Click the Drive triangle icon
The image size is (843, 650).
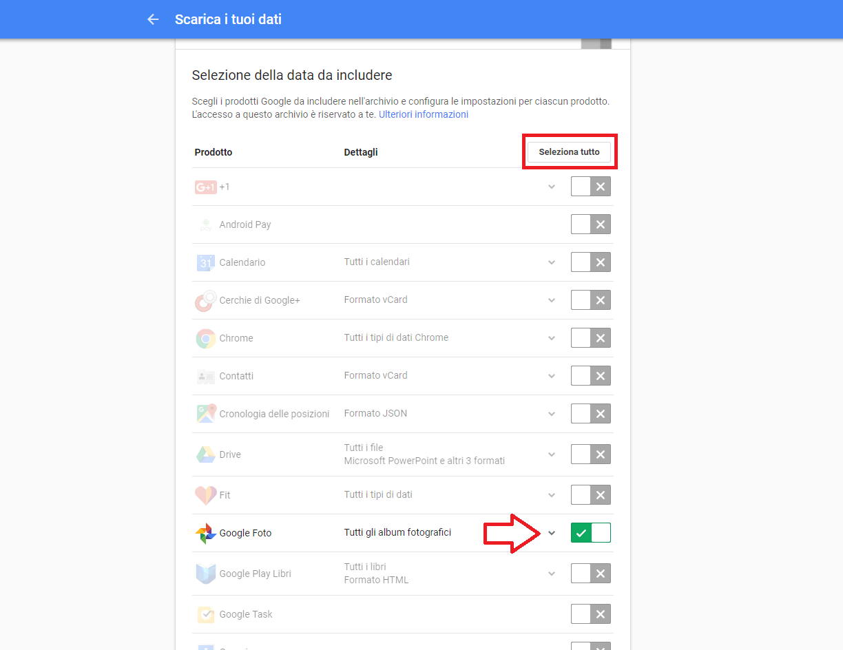(x=205, y=454)
